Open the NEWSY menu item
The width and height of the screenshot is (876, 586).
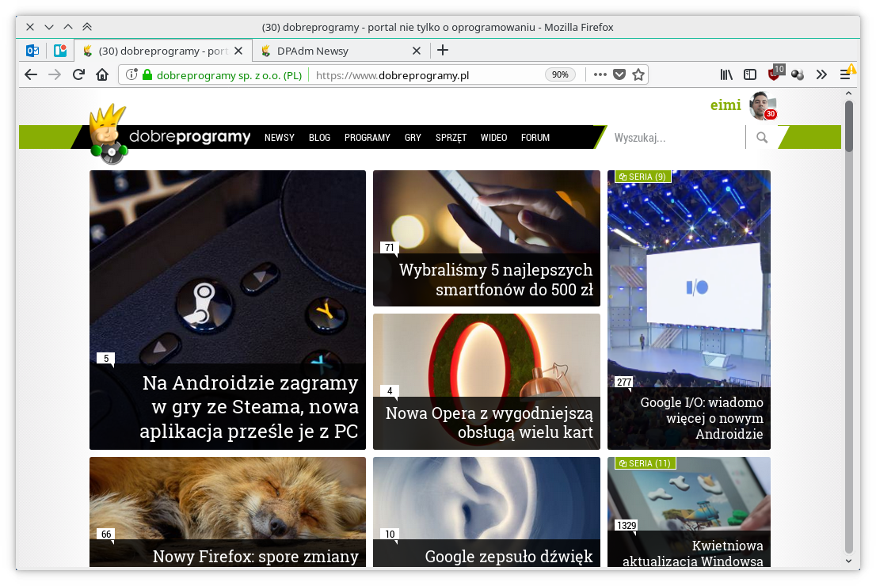280,138
